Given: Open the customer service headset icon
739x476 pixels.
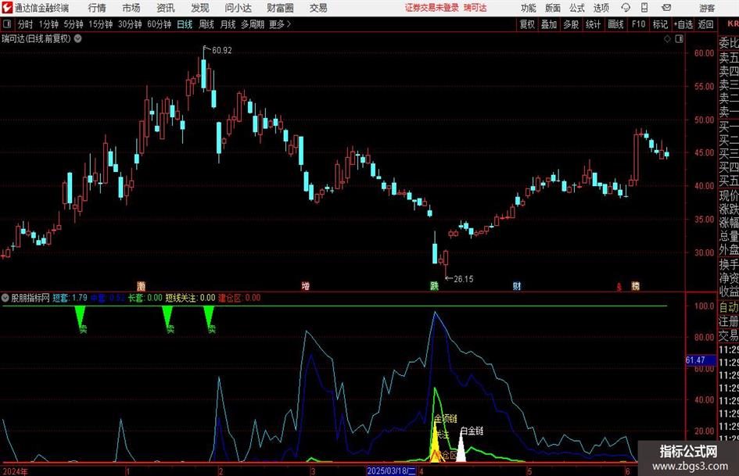Looking at the screenshot, I should pyautogui.click(x=626, y=8).
